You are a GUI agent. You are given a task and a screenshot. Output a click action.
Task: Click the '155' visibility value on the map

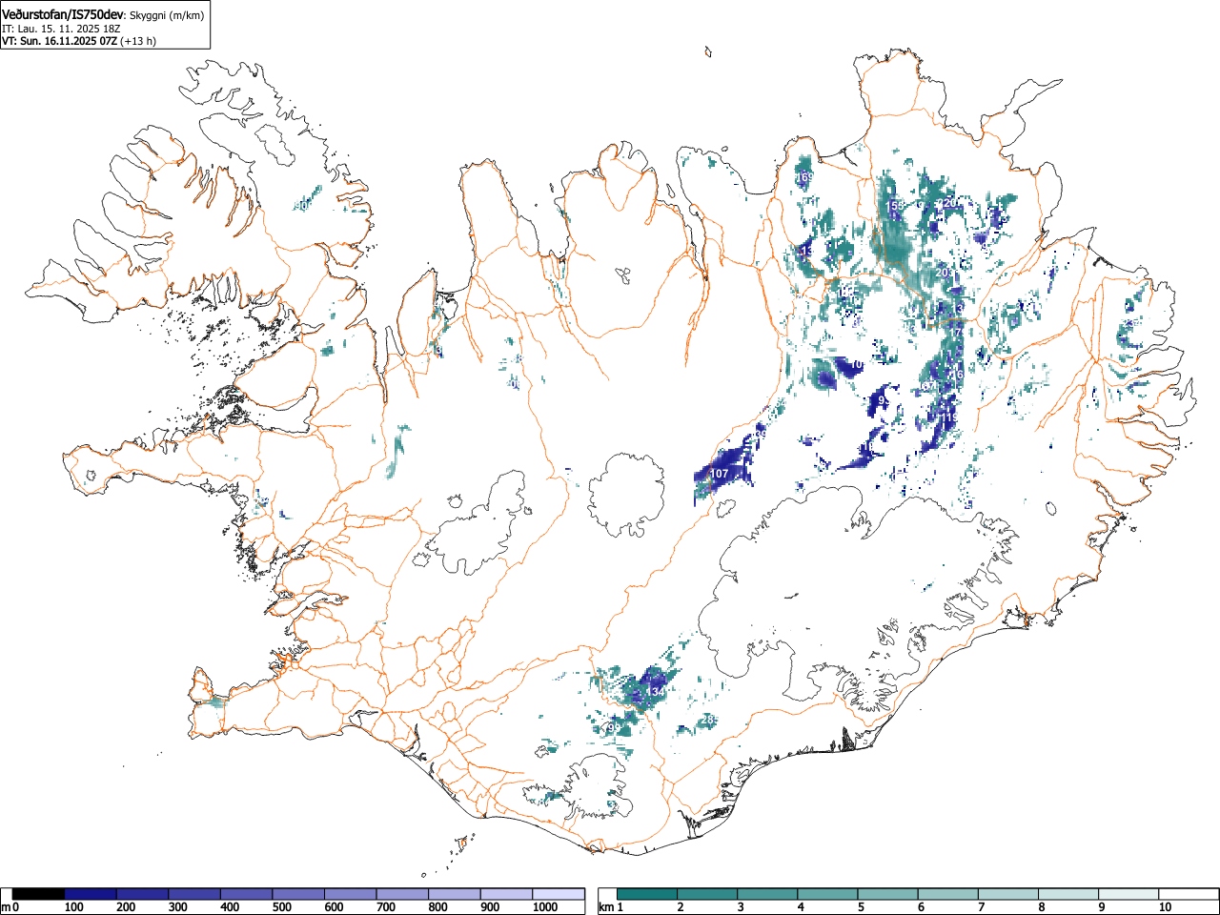pos(896,206)
